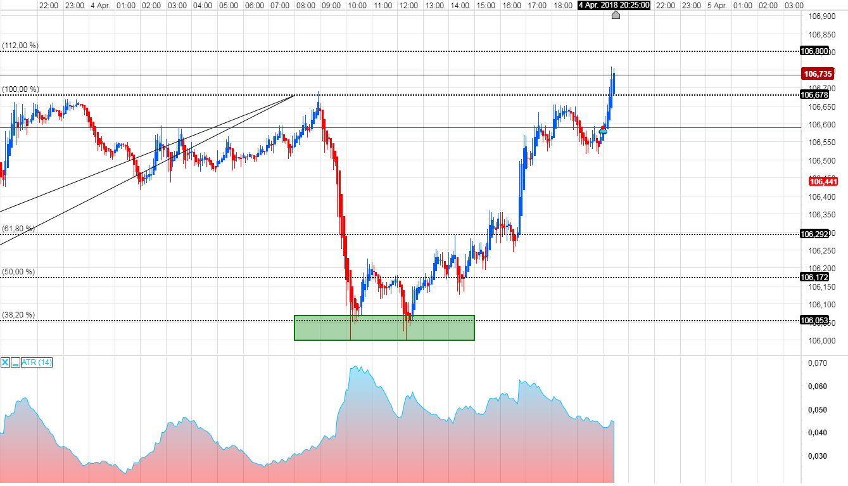
Task: Select the 106,678 price label
Action: click(x=814, y=96)
